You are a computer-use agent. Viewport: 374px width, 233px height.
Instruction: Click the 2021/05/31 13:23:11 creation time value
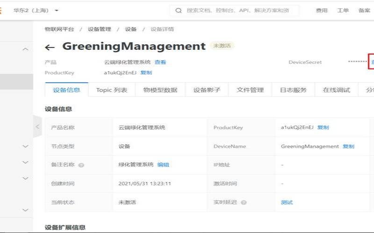144,184
